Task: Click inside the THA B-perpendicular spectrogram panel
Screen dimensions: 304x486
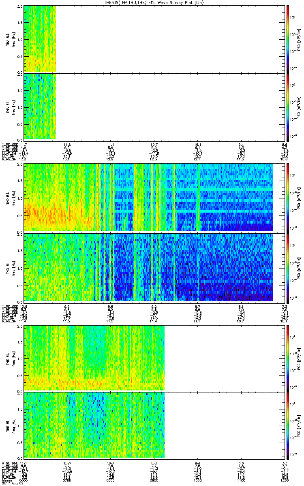Action: point(154,39)
